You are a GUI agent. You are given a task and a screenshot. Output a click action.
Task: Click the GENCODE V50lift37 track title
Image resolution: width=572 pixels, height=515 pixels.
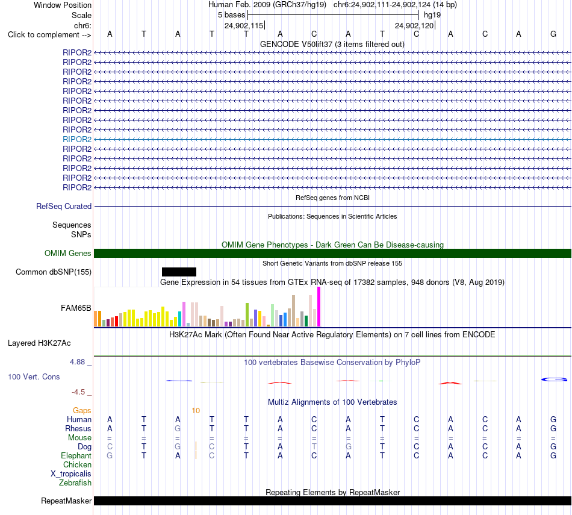(332, 44)
